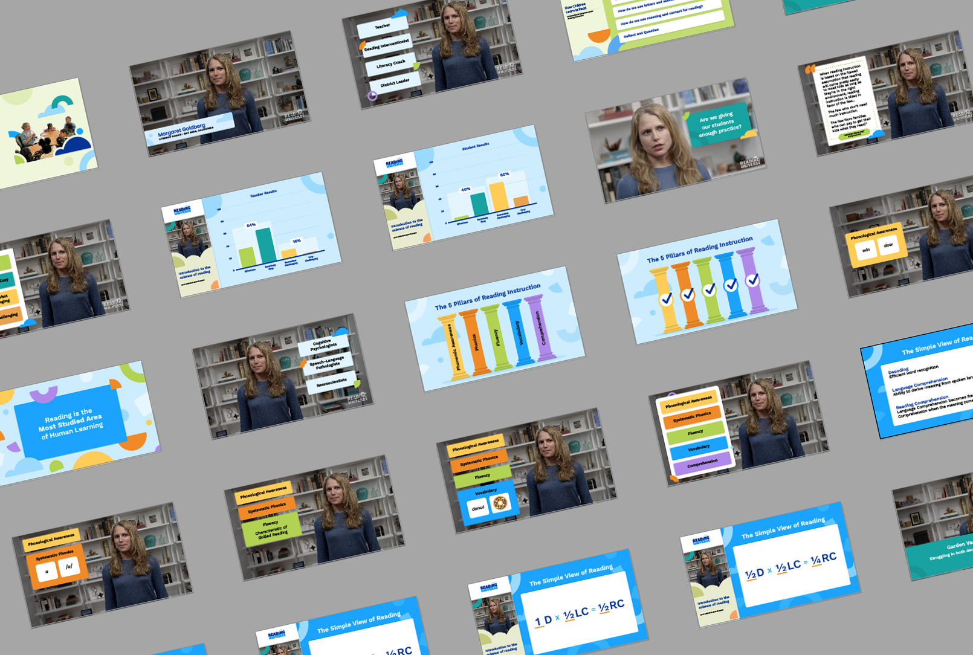Viewport: 973px width, 655px height.
Task: Open the Margaret Goldberg name-title thumbnail
Action: click(220, 94)
